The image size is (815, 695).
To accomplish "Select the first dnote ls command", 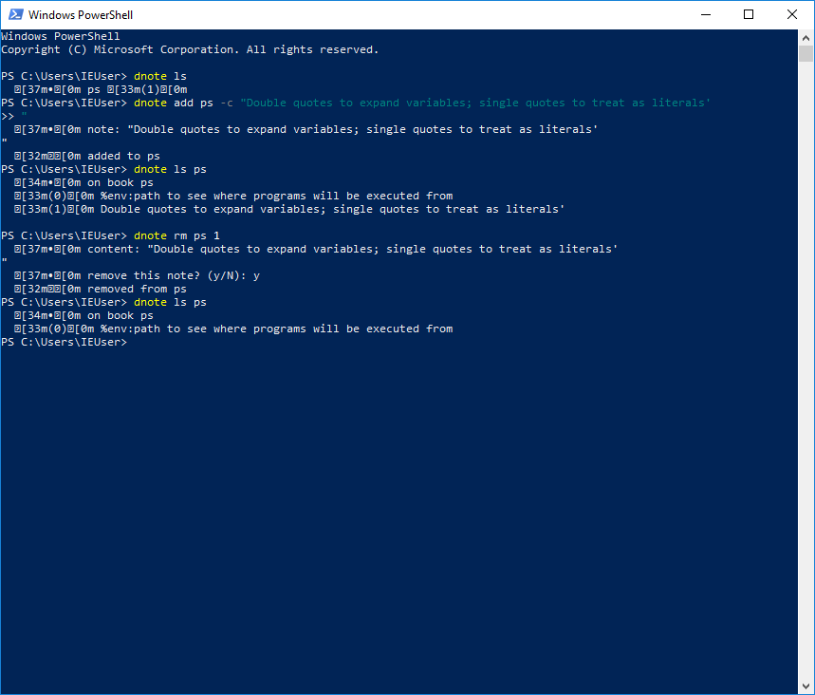I will pos(161,75).
